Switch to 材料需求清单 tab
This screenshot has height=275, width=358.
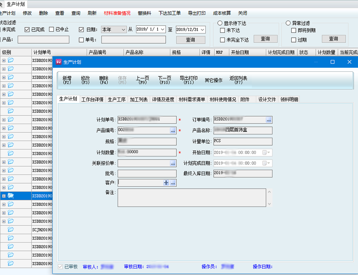pyautogui.click(x=192, y=100)
